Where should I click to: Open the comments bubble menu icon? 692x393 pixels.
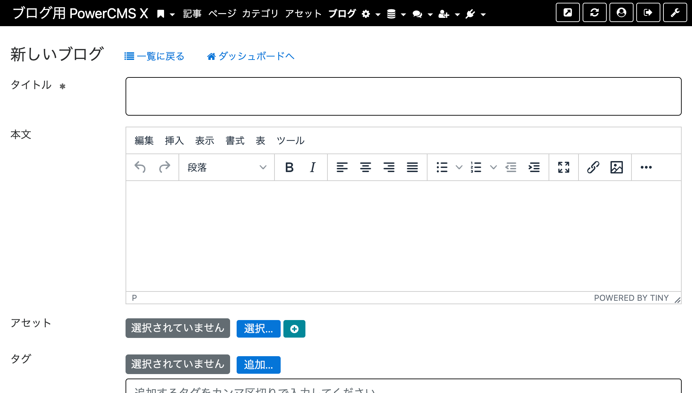pos(418,14)
